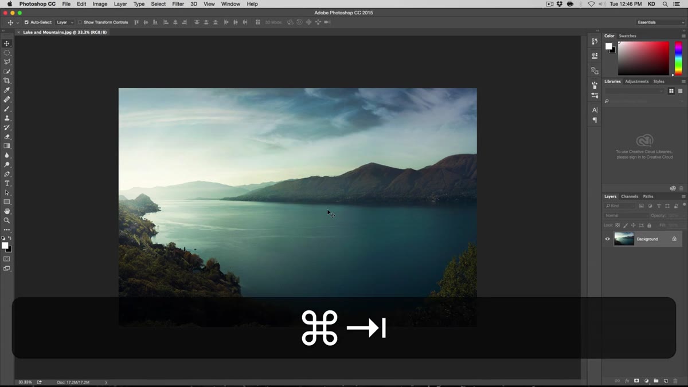Image resolution: width=688 pixels, height=387 pixels.
Task: Open the History panel icon
Action: click(595, 42)
